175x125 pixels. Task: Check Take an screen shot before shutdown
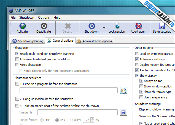(17, 106)
